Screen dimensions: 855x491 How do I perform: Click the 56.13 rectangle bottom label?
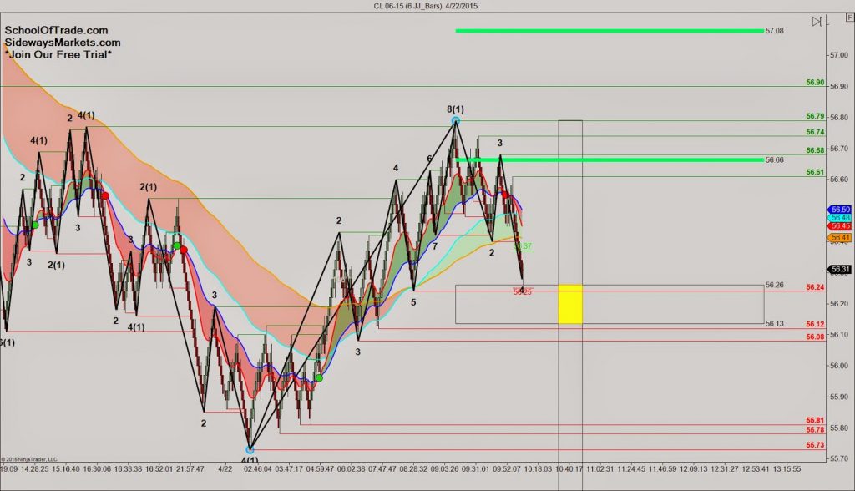tap(775, 323)
